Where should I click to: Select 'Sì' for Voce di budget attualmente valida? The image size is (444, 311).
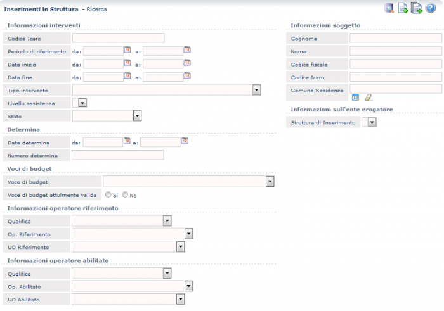click(x=108, y=194)
